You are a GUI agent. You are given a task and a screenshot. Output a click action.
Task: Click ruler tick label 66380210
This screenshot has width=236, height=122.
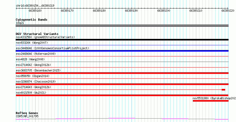click(x=196, y=11)
